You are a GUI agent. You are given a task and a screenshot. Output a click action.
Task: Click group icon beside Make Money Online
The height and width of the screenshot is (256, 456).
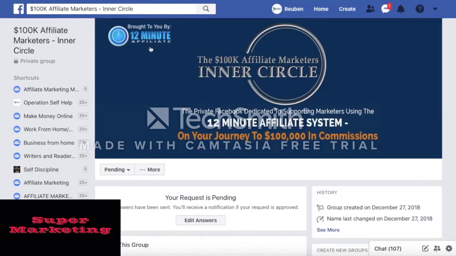[17, 116]
